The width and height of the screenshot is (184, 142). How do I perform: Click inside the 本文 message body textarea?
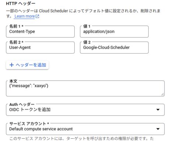(85, 88)
